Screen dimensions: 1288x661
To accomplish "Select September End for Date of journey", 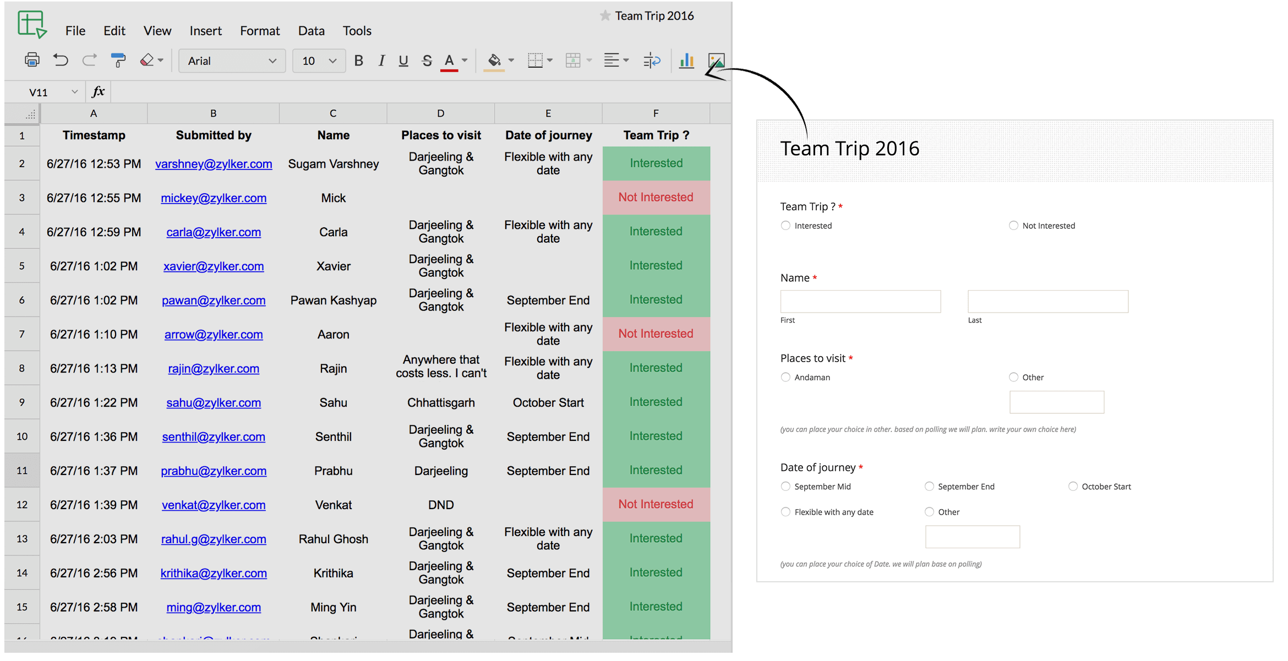I will pos(929,486).
